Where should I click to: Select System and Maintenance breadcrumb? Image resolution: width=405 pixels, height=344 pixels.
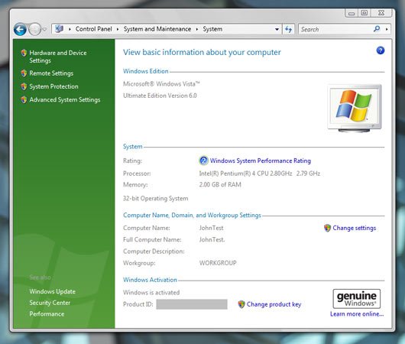tap(157, 29)
